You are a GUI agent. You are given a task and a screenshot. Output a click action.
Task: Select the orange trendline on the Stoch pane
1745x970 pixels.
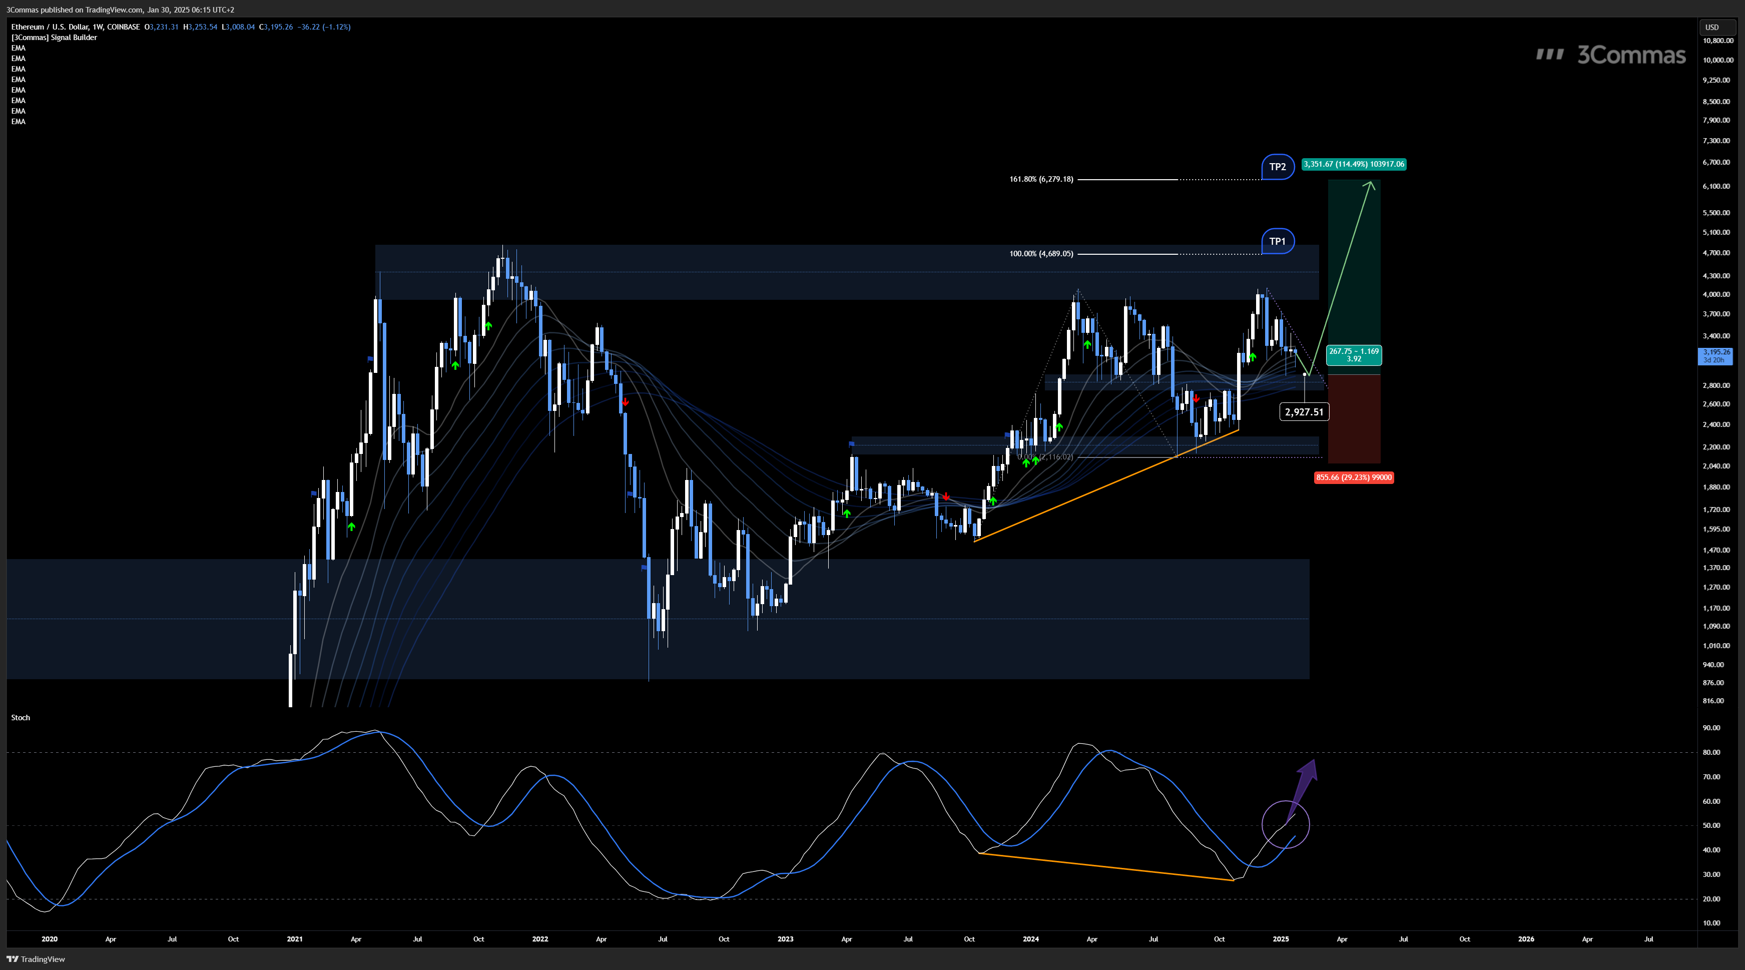(1106, 866)
